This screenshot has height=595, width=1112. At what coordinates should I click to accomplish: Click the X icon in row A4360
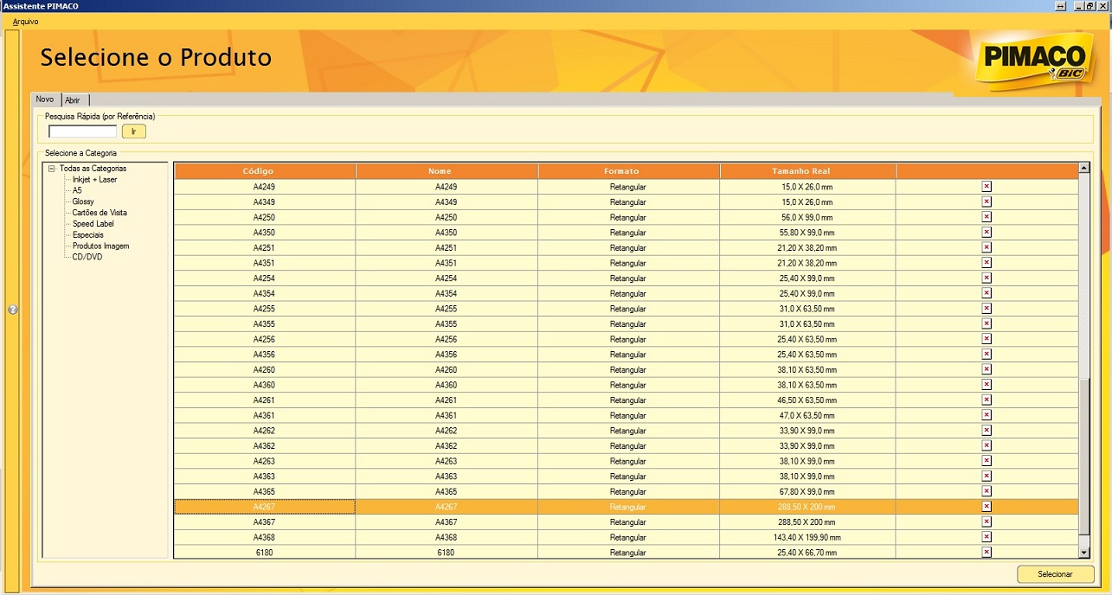click(x=987, y=384)
